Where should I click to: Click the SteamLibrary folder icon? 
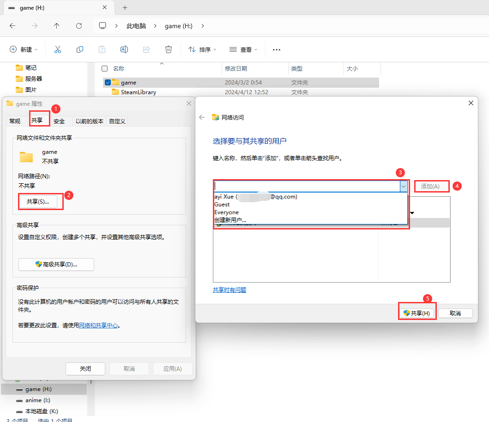pyautogui.click(x=115, y=92)
